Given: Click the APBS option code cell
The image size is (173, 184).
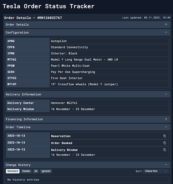Looking at the screenshot, I should coord(28,41).
